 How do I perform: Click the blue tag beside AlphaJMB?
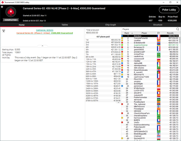point(122,63)
